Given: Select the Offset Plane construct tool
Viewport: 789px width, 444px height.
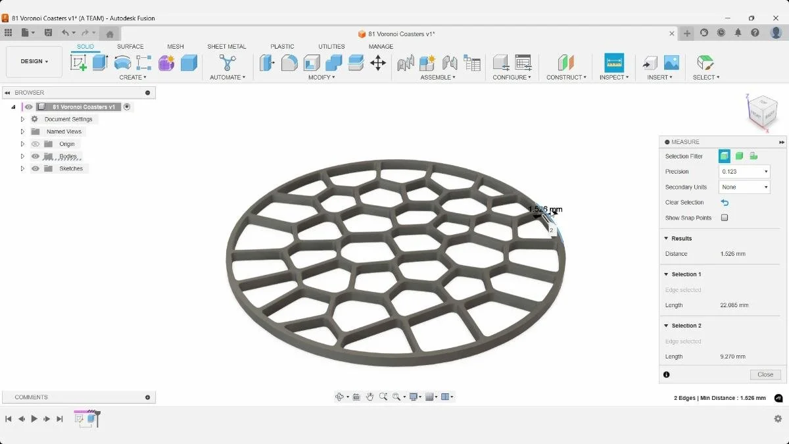Looking at the screenshot, I should coord(565,62).
